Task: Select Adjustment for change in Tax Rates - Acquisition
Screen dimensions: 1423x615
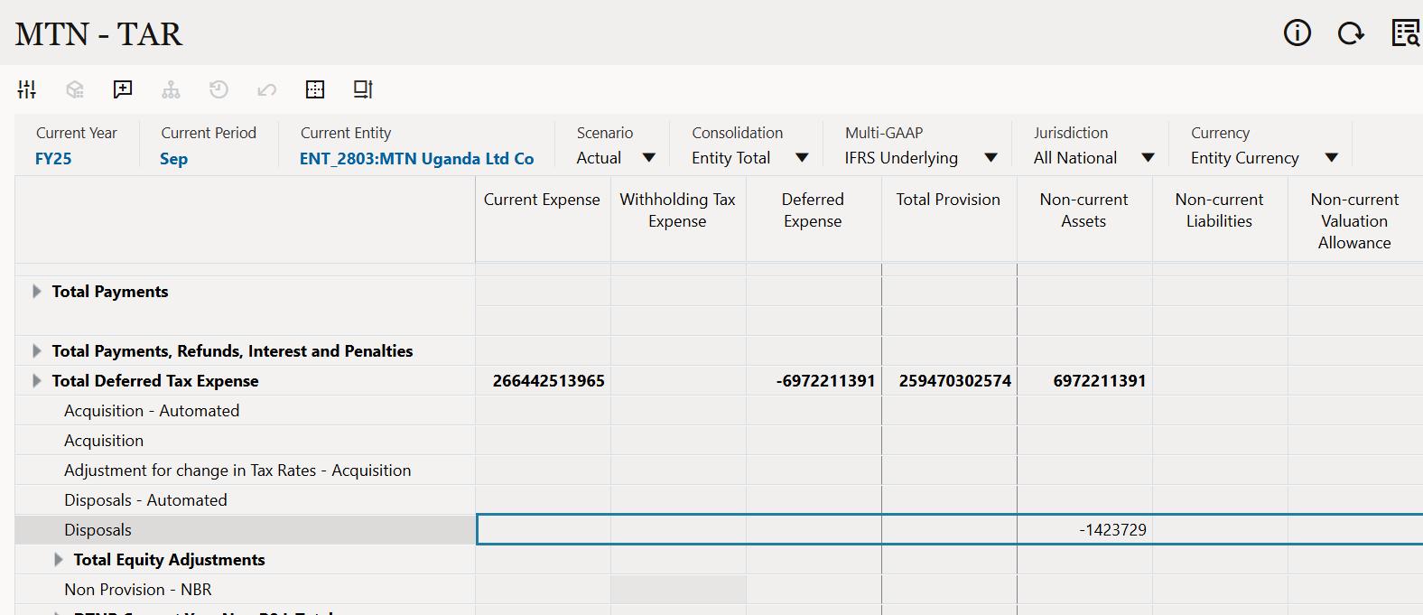Action: pyautogui.click(x=237, y=471)
